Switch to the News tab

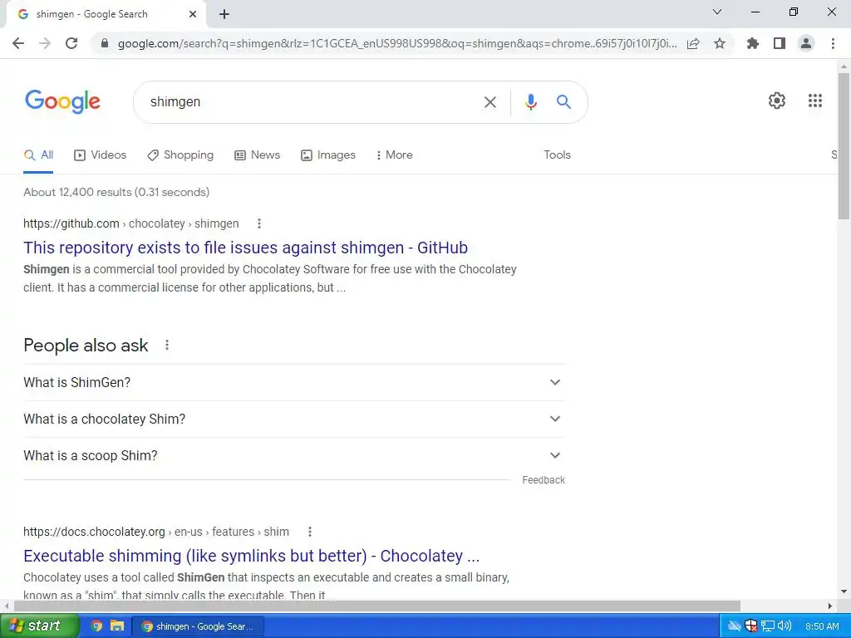pos(258,155)
